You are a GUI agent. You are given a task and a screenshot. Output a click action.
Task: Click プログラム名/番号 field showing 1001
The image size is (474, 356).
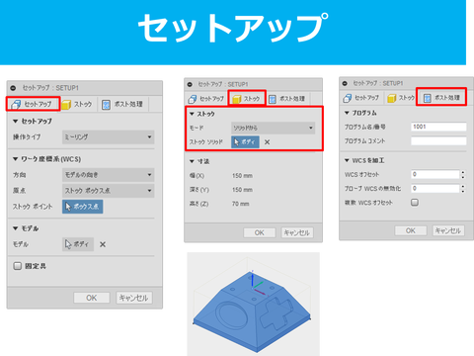point(438,127)
